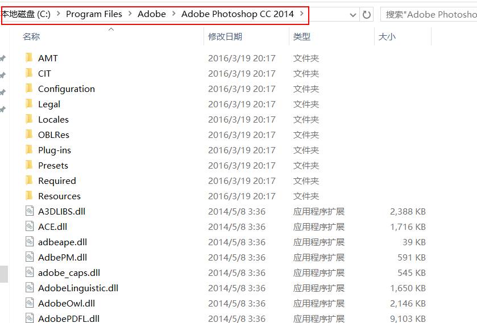Click the Resources folder icon
Viewport: 477px width, 323px height.
pyautogui.click(x=29, y=195)
